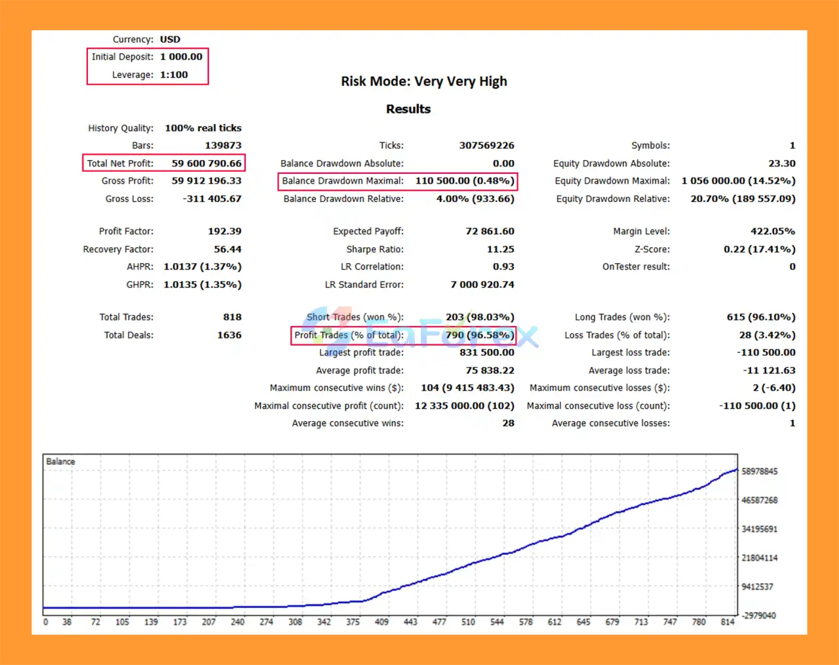This screenshot has height=665, width=839.
Task: Click the Sharpe Ratio value 11.25
Action: tap(500, 249)
